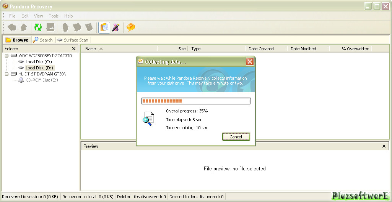
Task: Close the Collecting data dialog
Action: click(x=250, y=61)
